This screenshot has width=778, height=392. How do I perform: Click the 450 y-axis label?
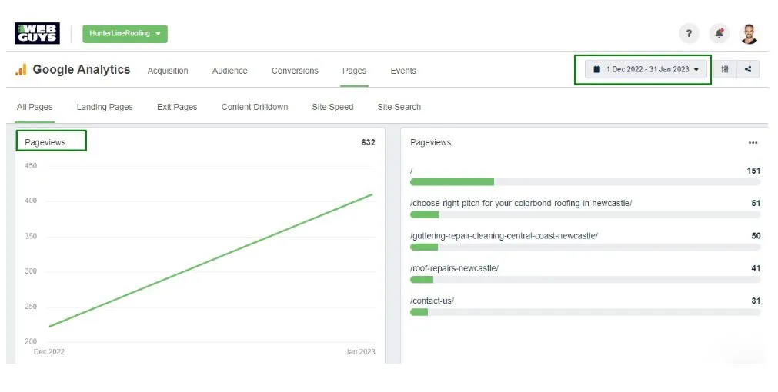click(31, 166)
